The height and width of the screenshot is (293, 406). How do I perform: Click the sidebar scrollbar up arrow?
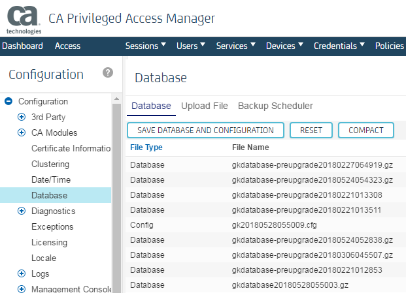(x=117, y=99)
